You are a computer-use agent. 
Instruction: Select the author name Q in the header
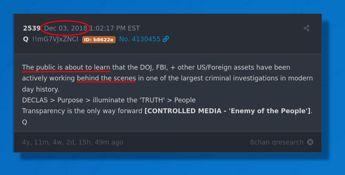26,39
